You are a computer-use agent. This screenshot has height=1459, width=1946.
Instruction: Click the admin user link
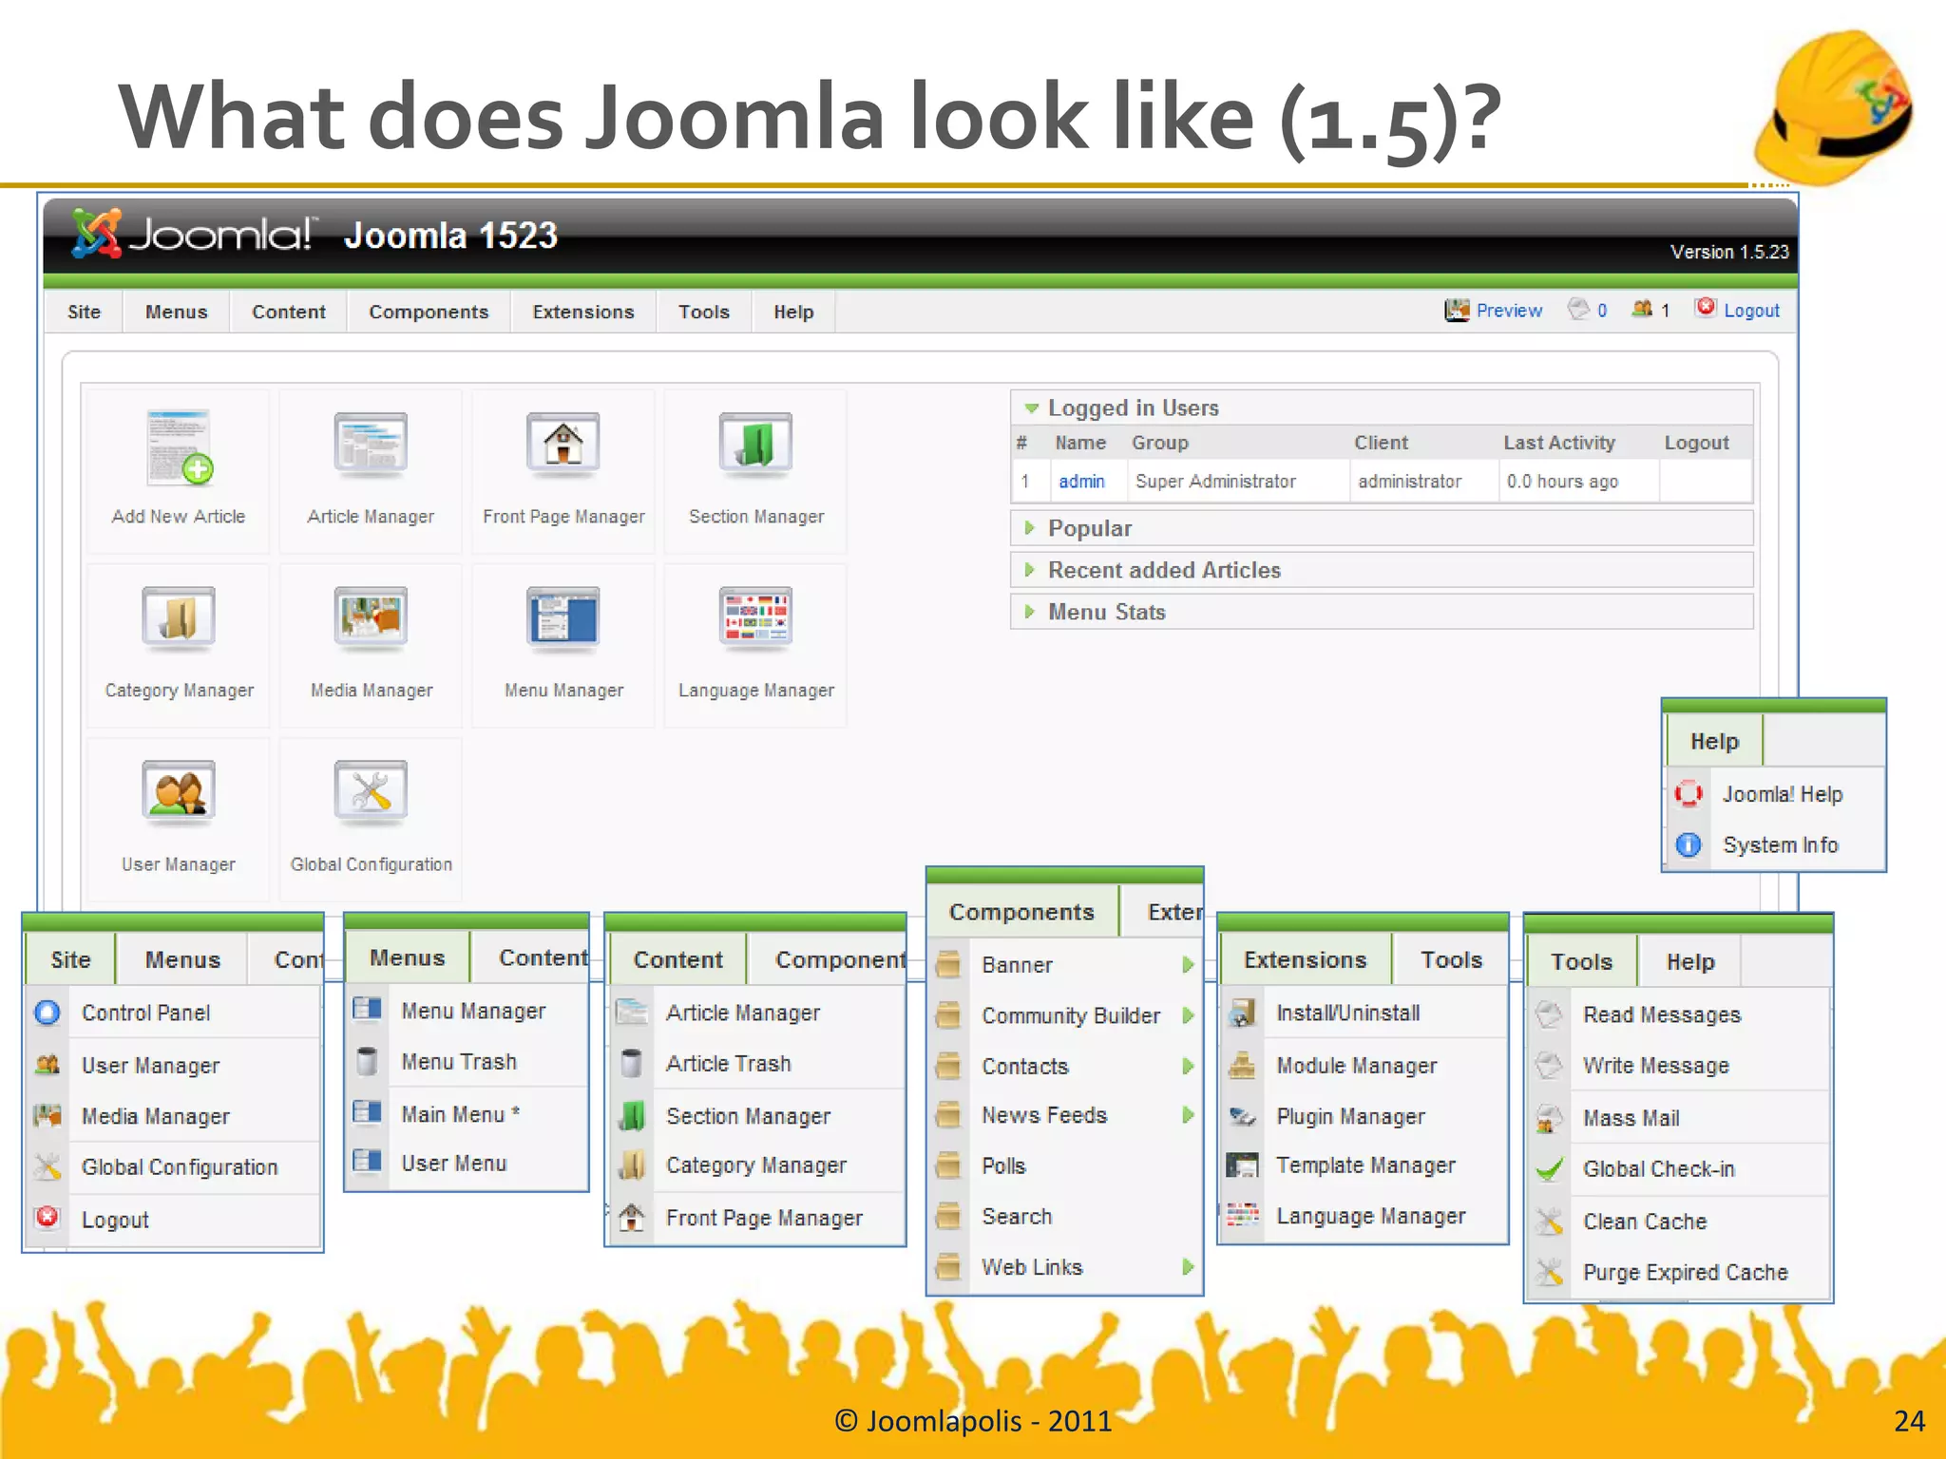[1081, 482]
